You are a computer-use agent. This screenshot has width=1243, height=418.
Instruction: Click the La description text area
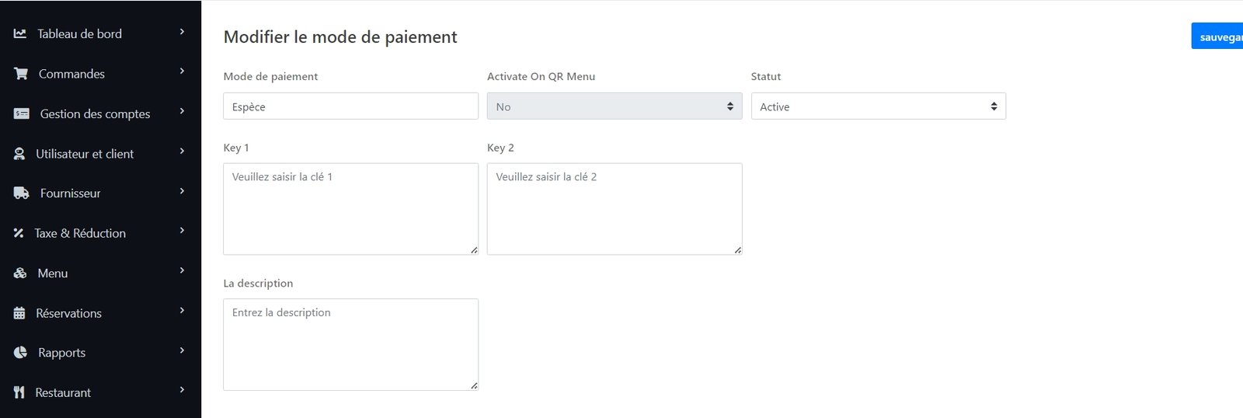[350, 344]
